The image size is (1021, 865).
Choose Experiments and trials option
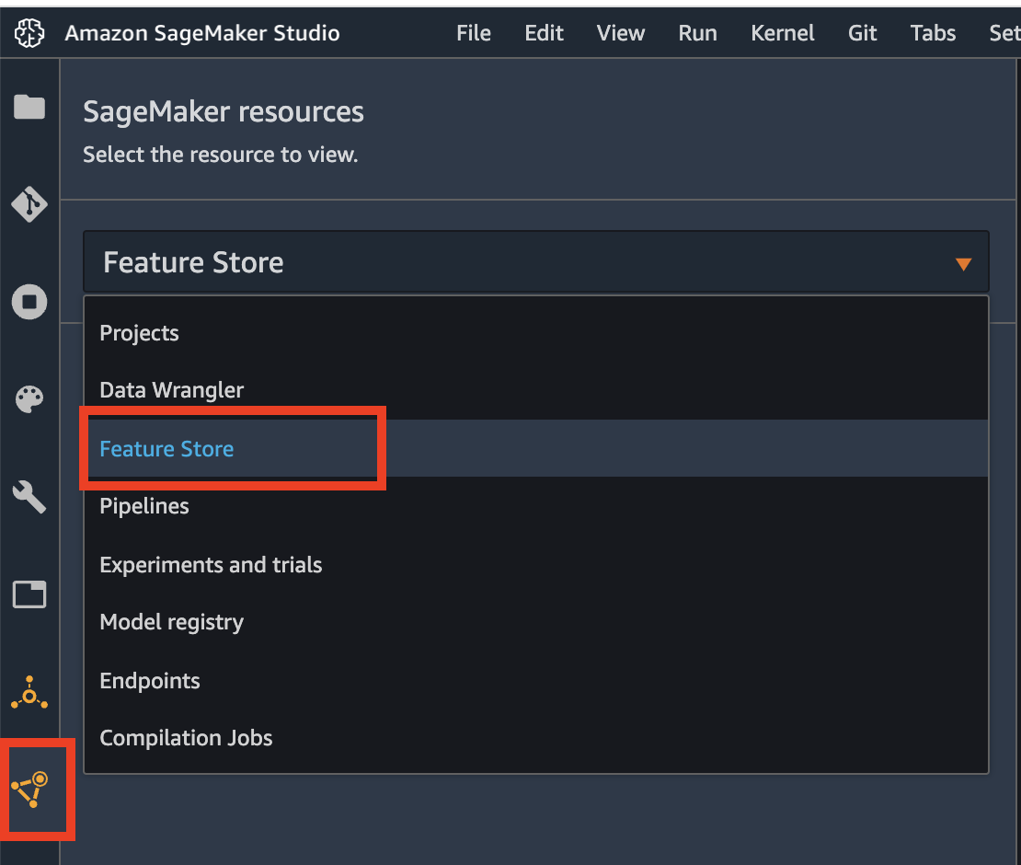pyautogui.click(x=536, y=565)
